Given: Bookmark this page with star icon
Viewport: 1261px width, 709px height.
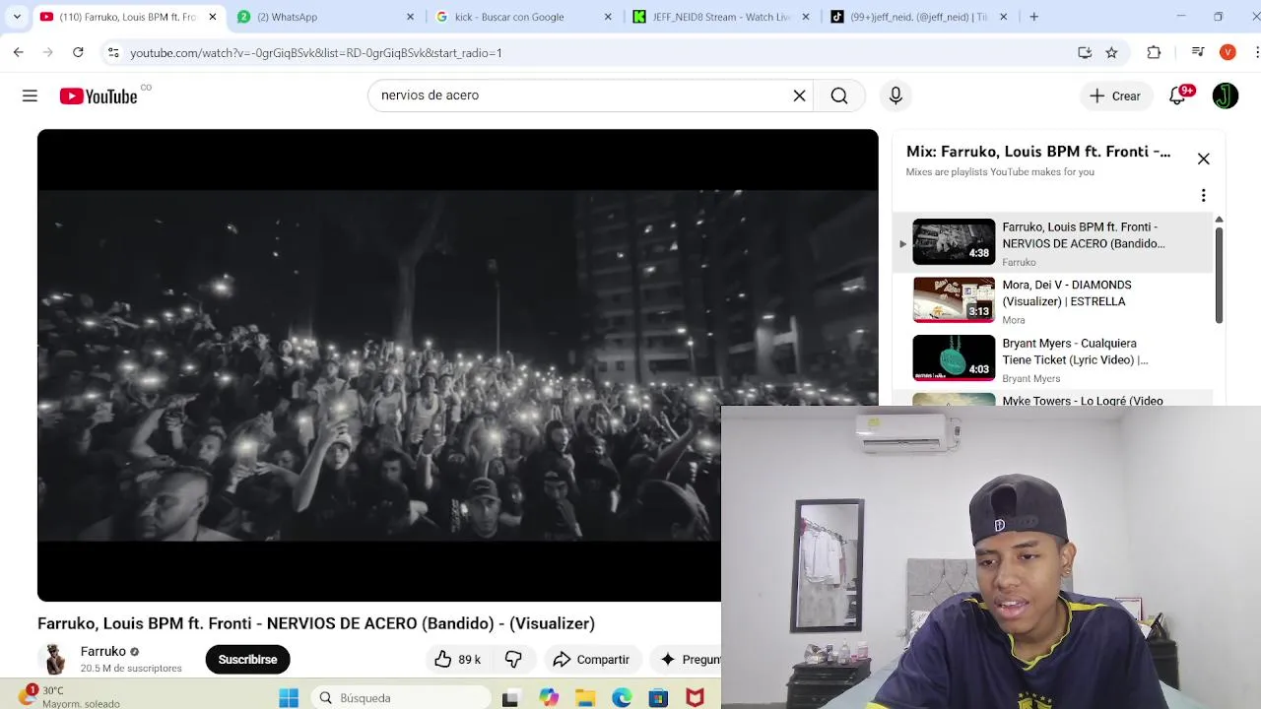Looking at the screenshot, I should click(x=1111, y=52).
